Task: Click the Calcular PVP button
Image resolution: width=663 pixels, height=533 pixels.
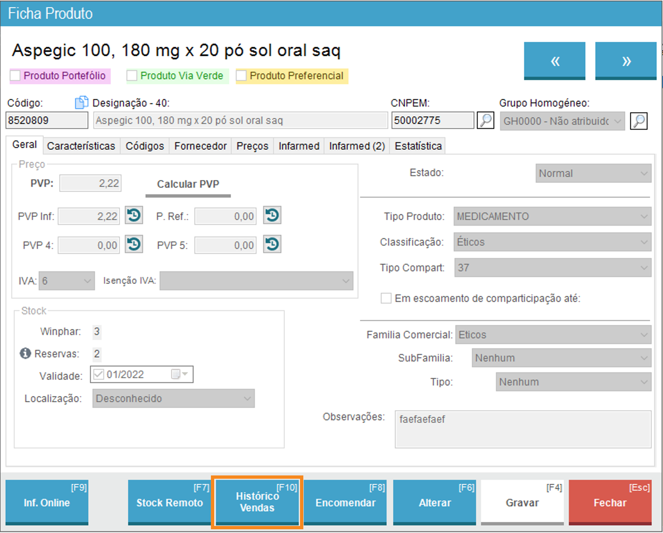Action: click(x=188, y=184)
